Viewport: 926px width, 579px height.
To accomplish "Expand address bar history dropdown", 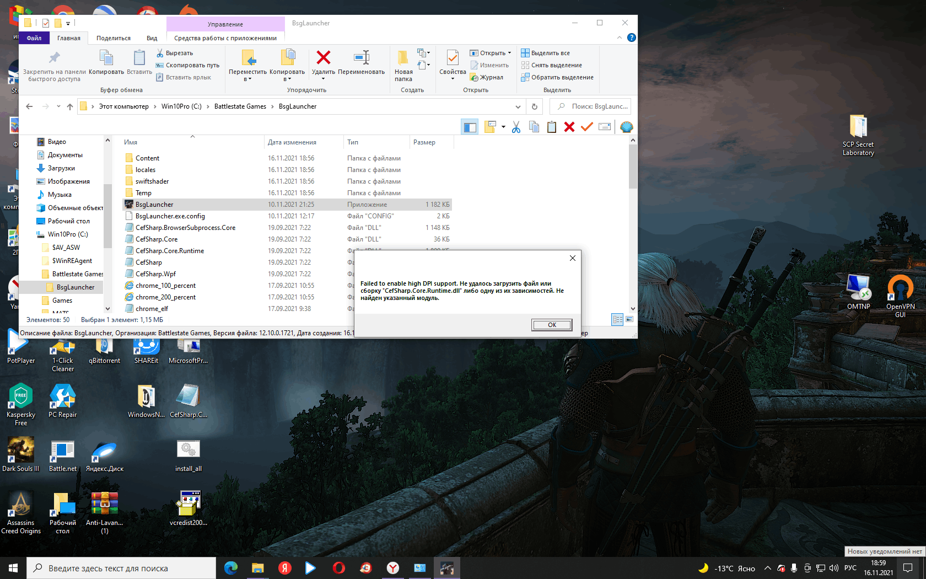I will tap(518, 106).
